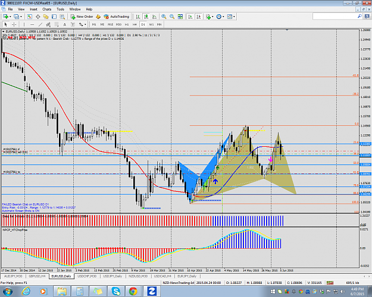Launch the Strategy Tester icon
The height and width of the screenshot is (297, 372).
point(62,17)
